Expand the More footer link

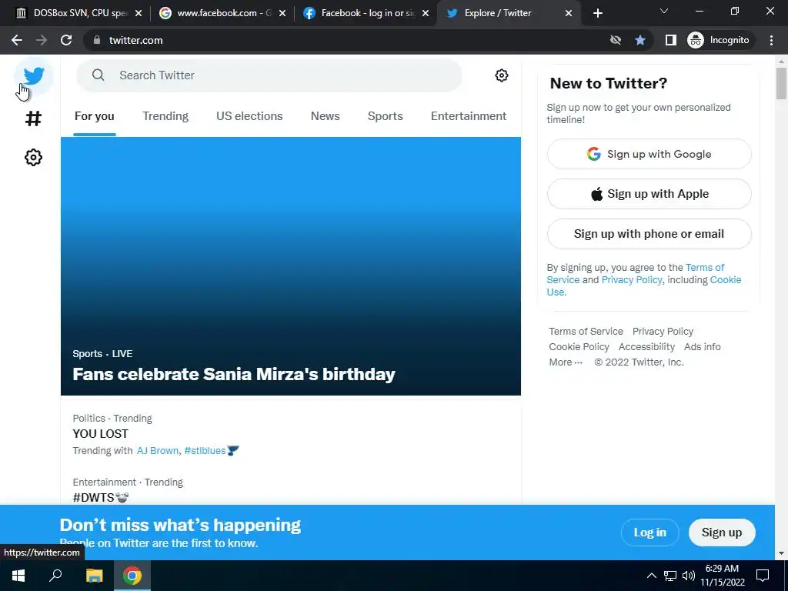pos(566,362)
